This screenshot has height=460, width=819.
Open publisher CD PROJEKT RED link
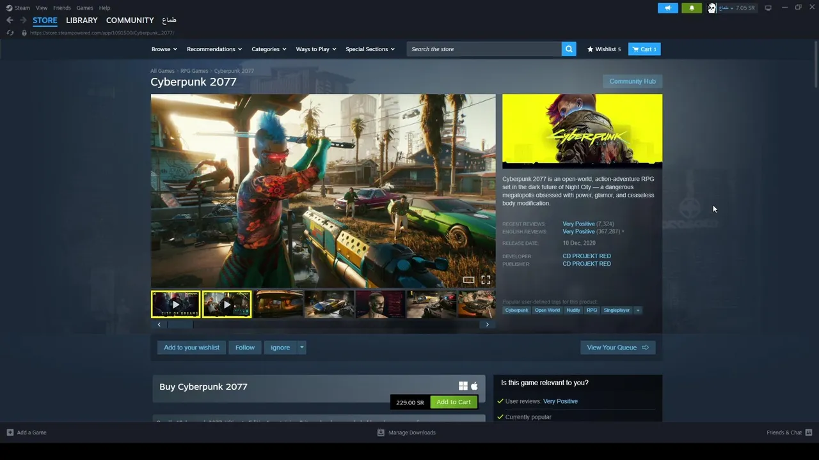point(587,264)
